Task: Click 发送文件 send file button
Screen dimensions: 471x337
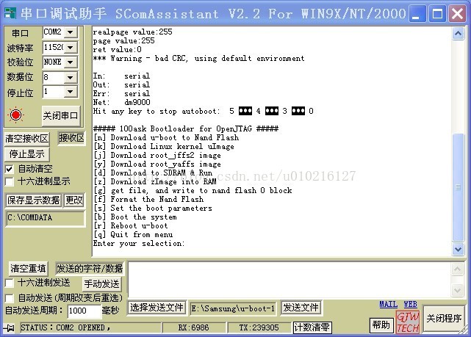Action: 301,308
